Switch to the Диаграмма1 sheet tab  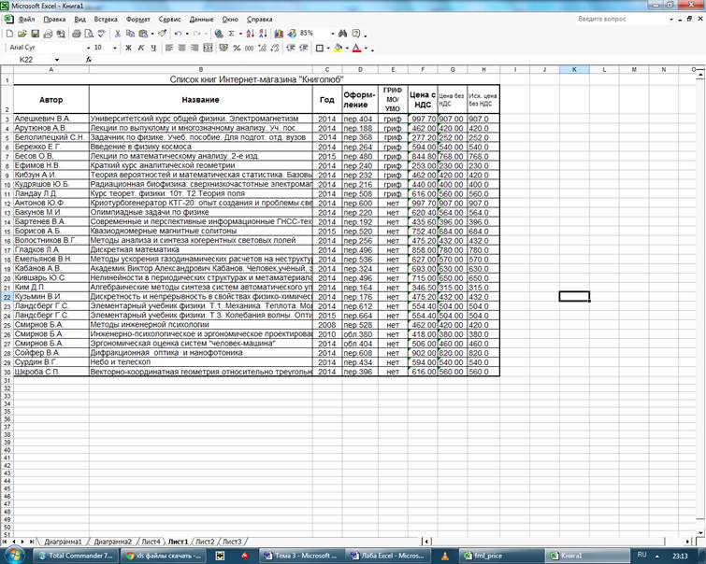pos(62,542)
